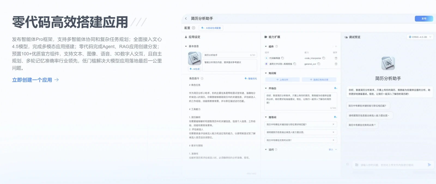Open the 立即创建一个应用 link
Viewport: 436px width, 184px height.
[32, 80]
